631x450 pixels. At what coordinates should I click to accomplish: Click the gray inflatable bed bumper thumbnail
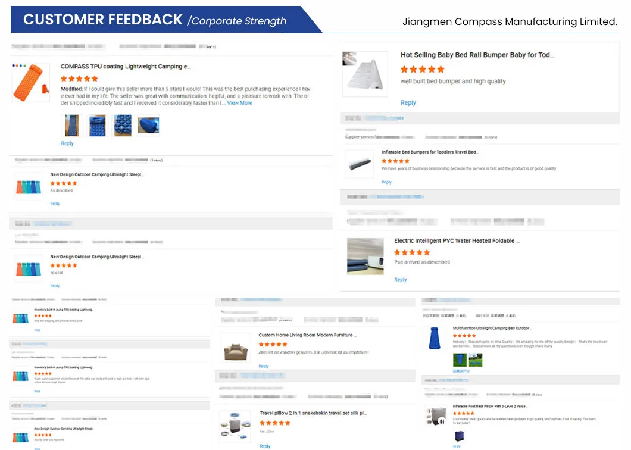(x=360, y=163)
